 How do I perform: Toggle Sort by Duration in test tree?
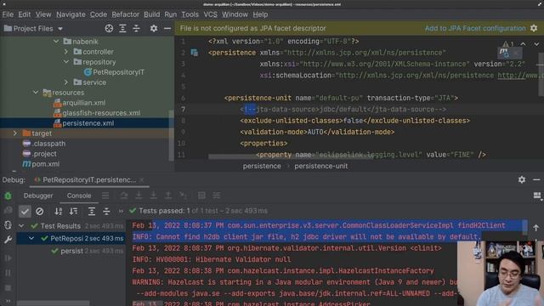click(73, 211)
